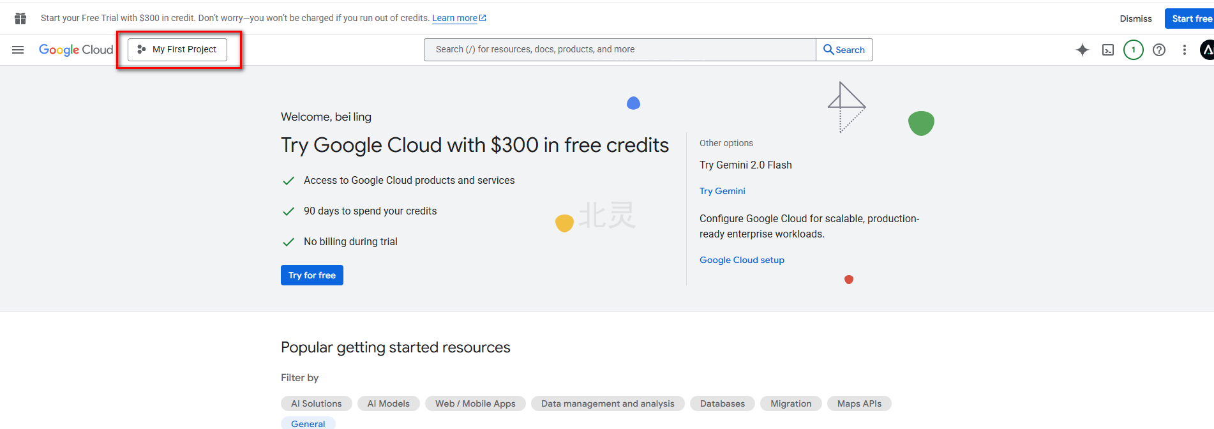The image size is (1214, 429).
Task: Follow the Learn more link
Action: coord(454,18)
